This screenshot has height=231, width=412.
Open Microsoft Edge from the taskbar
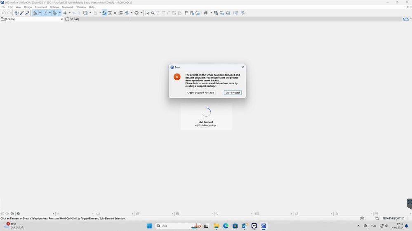pyautogui.click(x=226, y=226)
